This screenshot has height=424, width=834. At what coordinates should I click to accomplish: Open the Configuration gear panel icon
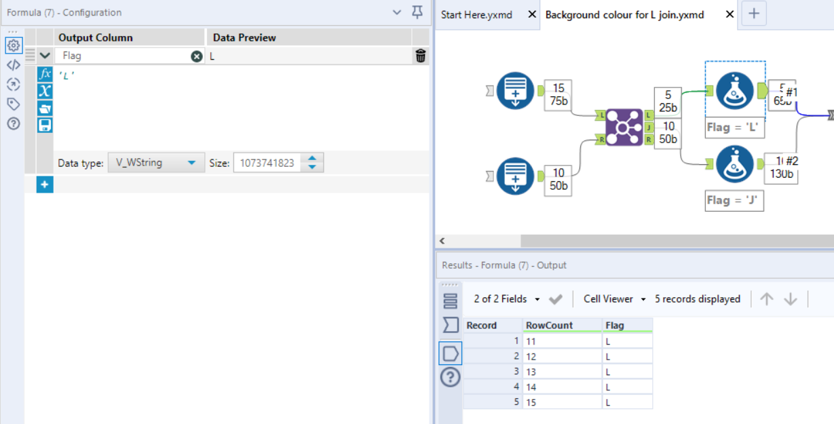coord(14,45)
